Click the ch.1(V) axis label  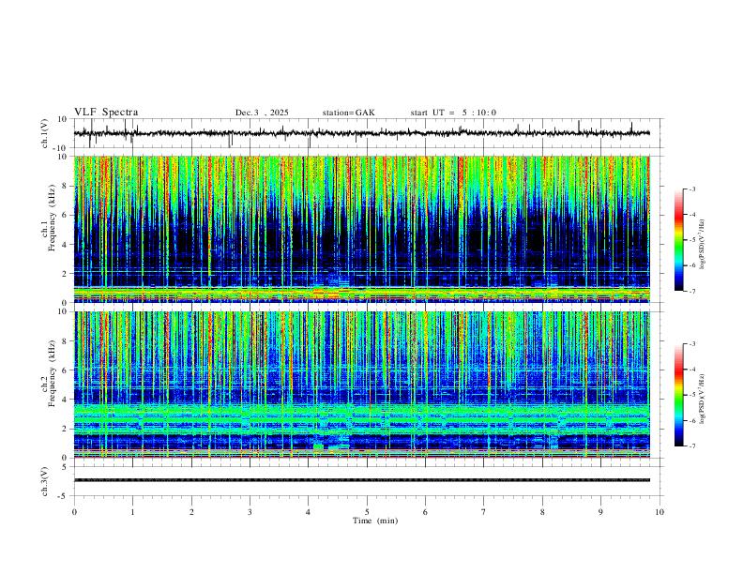(x=45, y=133)
